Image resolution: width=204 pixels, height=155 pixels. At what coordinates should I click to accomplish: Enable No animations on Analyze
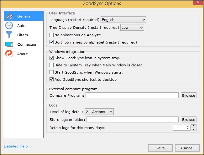click(51, 35)
